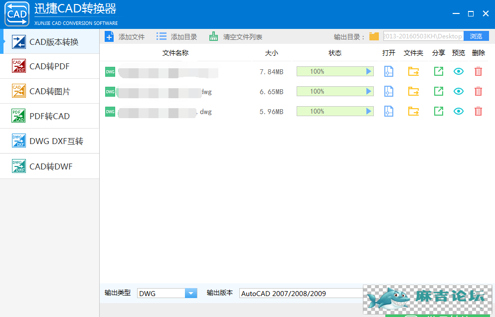Open containing folder for 7.84MB file

(x=414, y=72)
